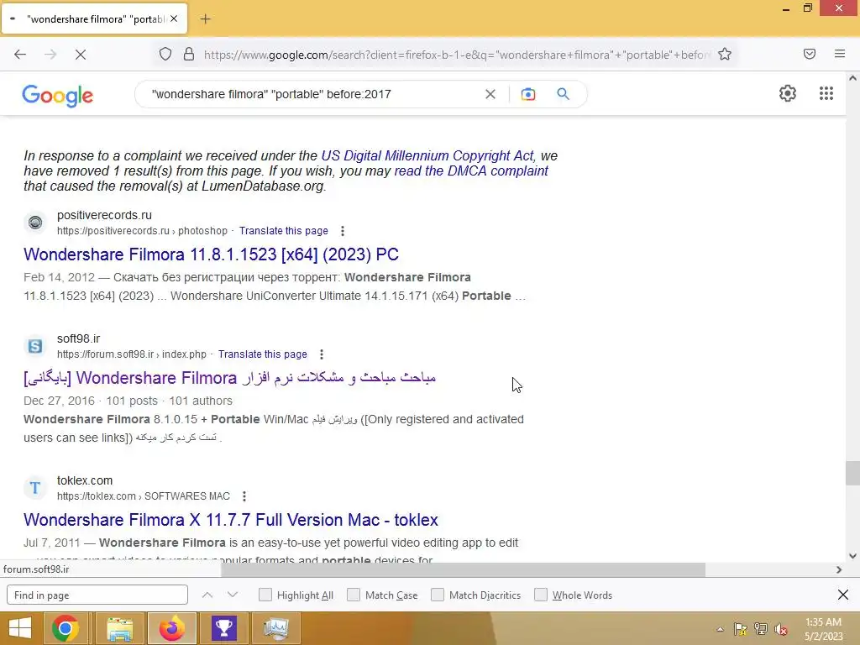860x645 pixels.
Task: Enable Highlight All checkbox
Action: (x=265, y=595)
